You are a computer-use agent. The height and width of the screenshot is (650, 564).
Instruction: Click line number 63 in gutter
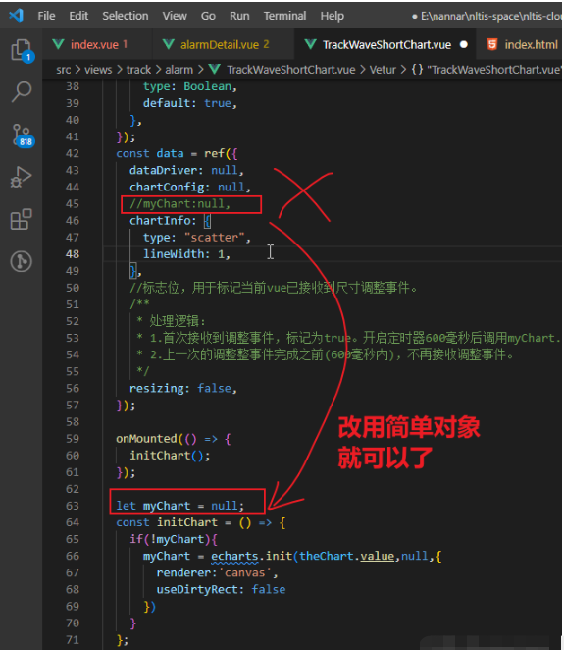click(x=73, y=506)
